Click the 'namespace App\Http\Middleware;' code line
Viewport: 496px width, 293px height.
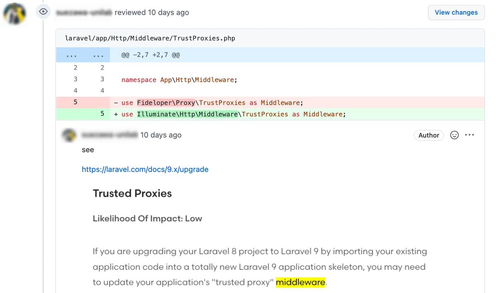click(179, 79)
